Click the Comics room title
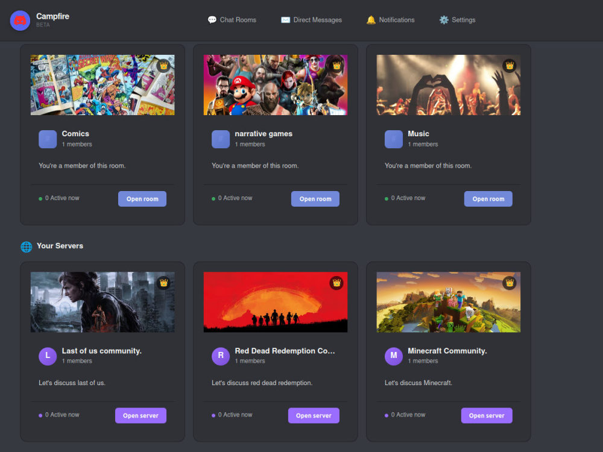This screenshot has height=452, width=603. click(x=75, y=134)
